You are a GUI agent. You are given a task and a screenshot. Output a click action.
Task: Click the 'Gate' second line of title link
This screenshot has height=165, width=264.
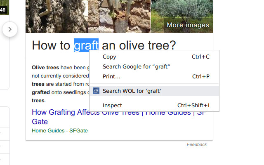point(40,122)
